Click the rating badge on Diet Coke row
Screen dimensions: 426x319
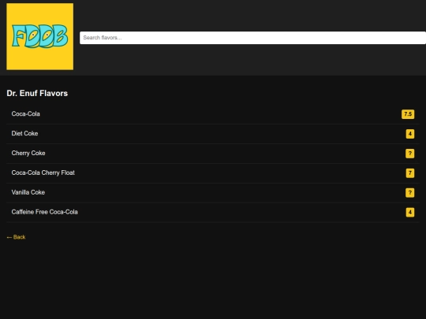click(x=410, y=134)
